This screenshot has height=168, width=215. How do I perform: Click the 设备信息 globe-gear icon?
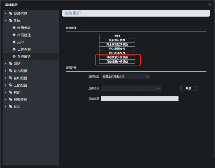click(10, 14)
